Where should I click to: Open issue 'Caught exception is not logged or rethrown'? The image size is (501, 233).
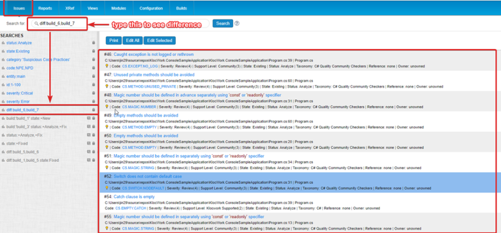153,55
